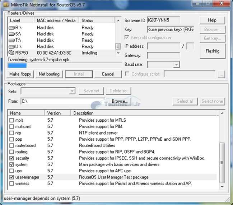The image size is (233, 205).
Task: Click the configure script ellipsis button
Action: click(222, 74)
